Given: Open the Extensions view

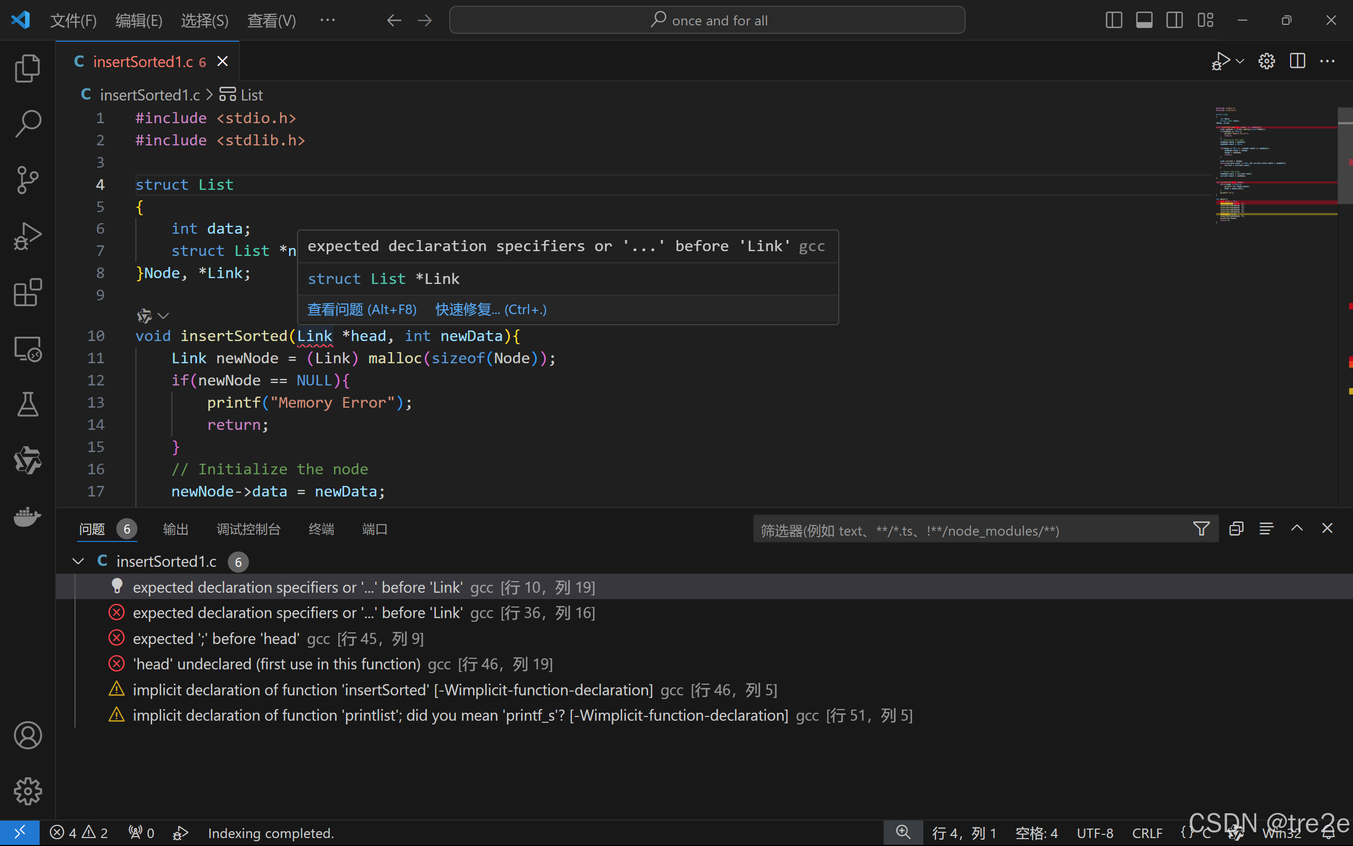Looking at the screenshot, I should tap(27, 292).
